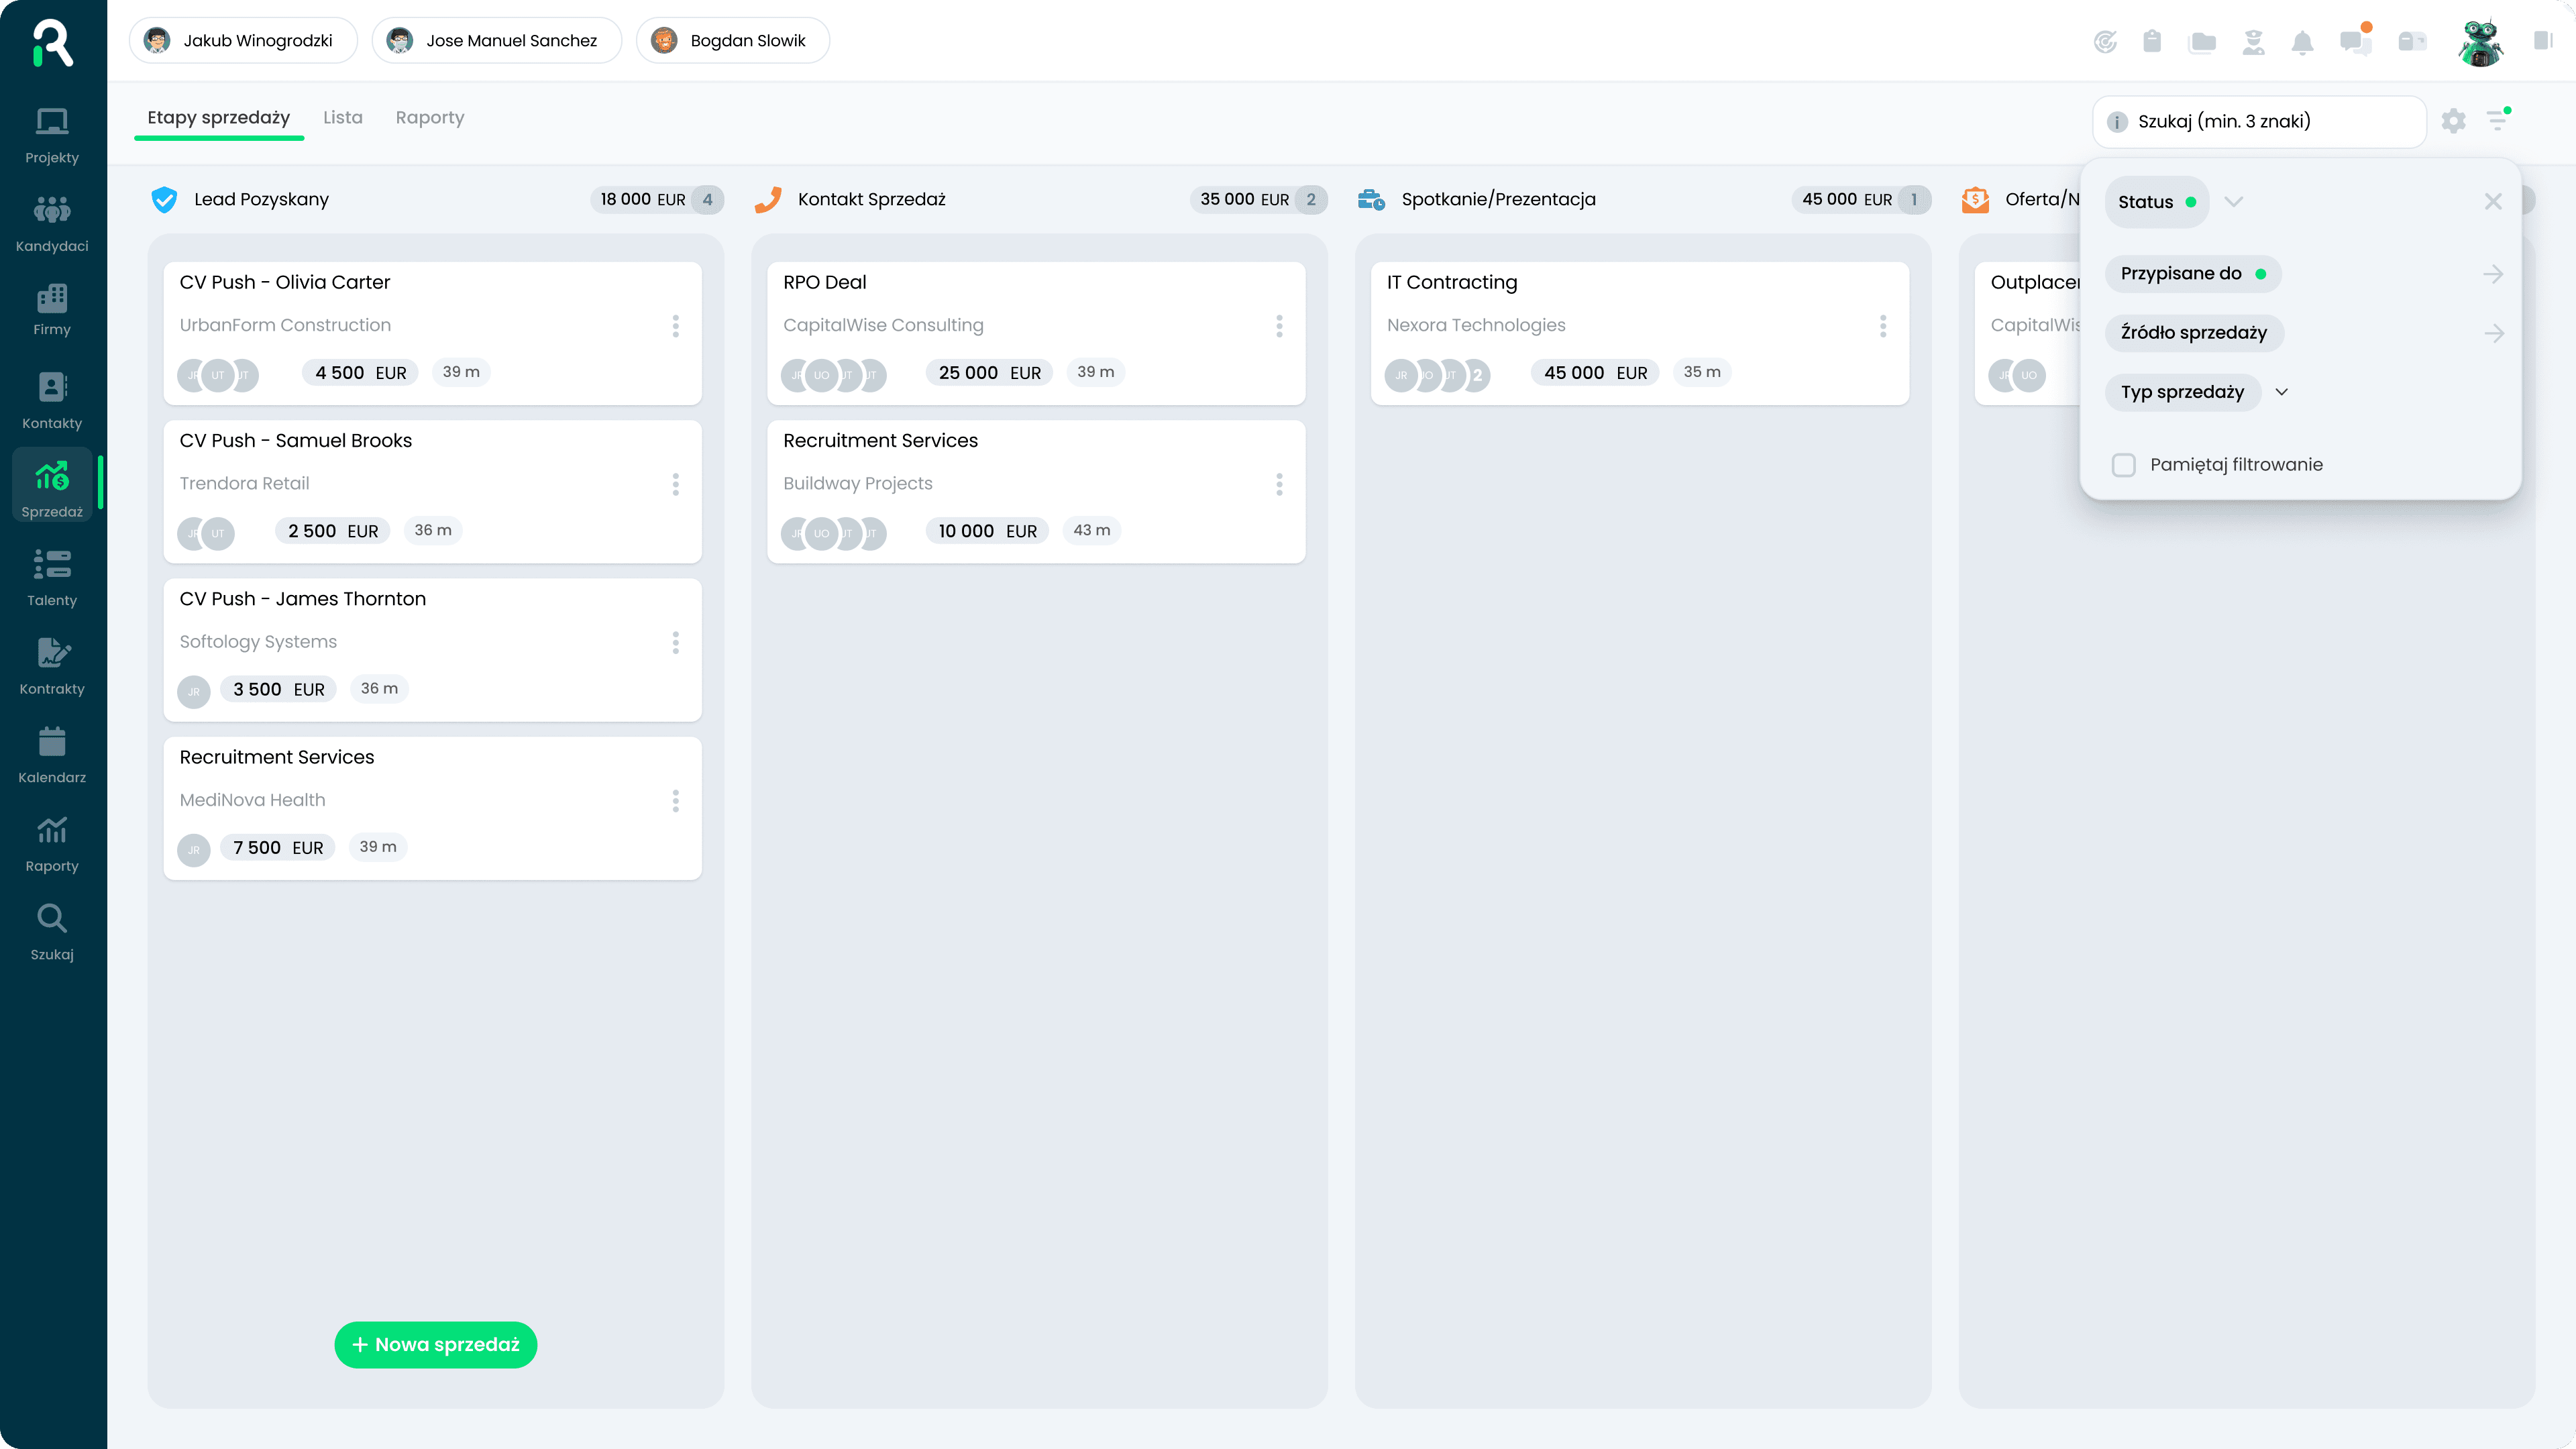Screen dimensions: 2576x1449
Task: Open the Kalendarz sidebar icon
Action: pos(52,755)
